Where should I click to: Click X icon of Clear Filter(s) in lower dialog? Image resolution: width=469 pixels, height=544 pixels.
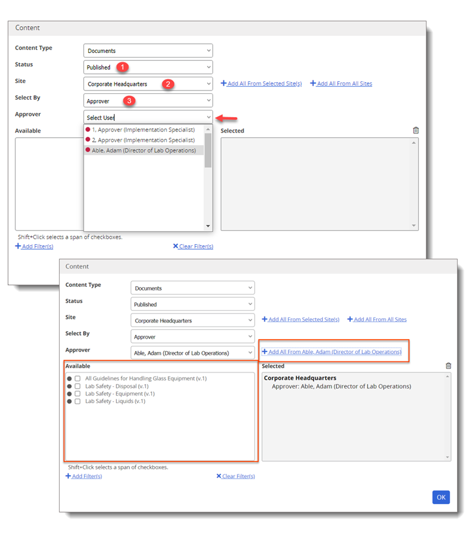pyautogui.click(x=219, y=476)
